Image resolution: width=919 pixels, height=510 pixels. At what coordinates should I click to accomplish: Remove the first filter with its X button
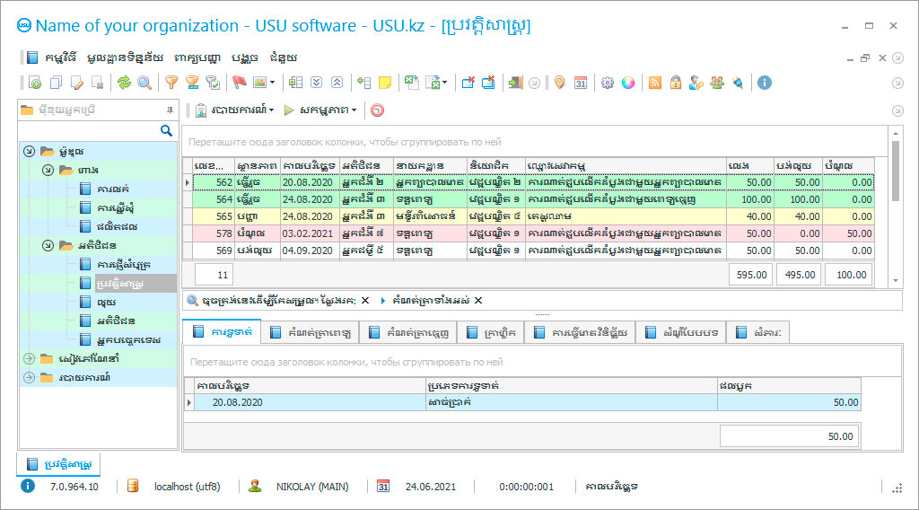click(x=365, y=301)
